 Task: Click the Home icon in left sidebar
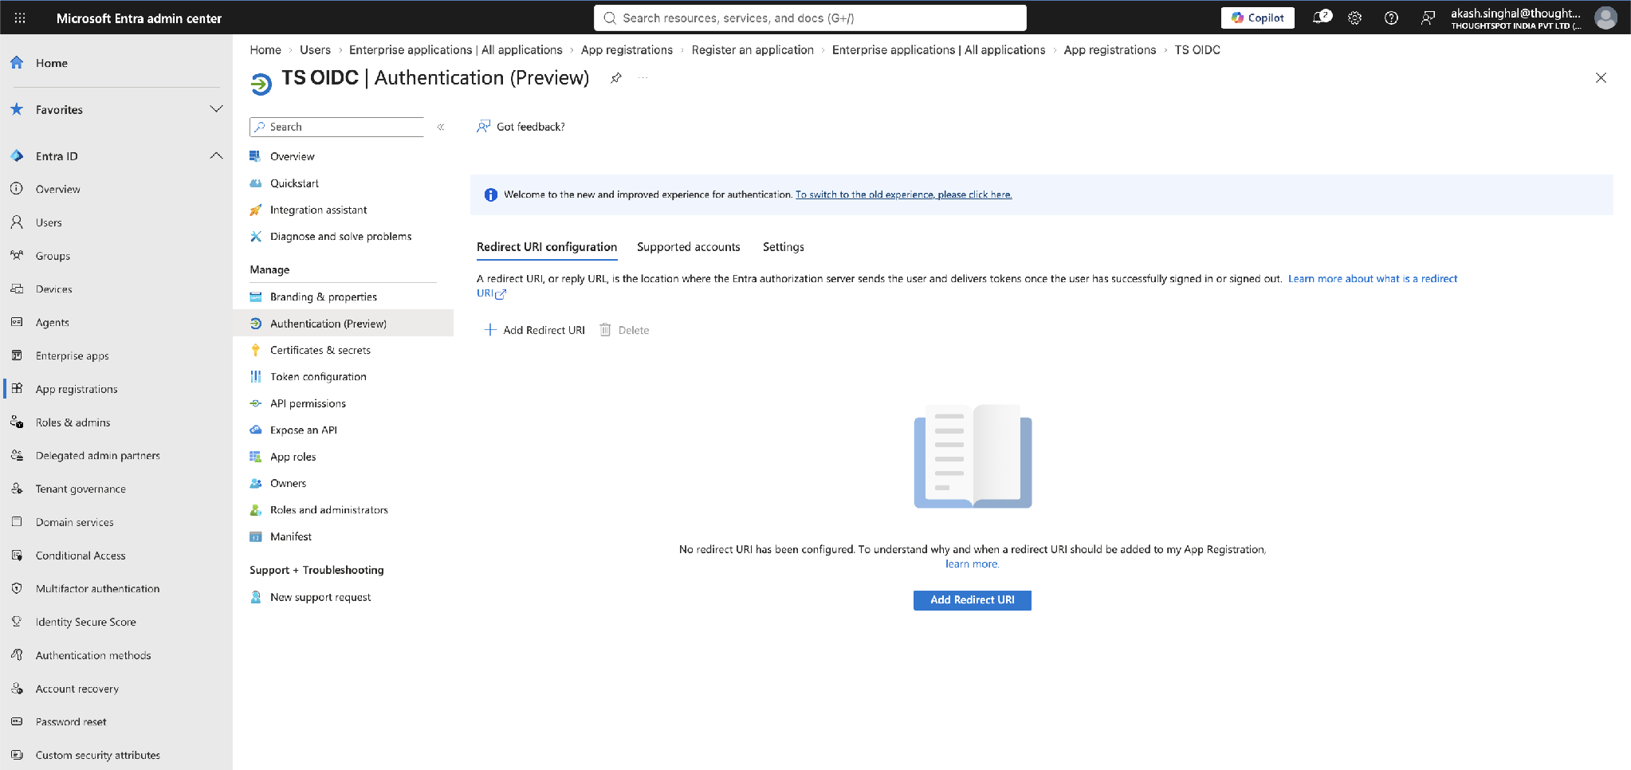[17, 62]
